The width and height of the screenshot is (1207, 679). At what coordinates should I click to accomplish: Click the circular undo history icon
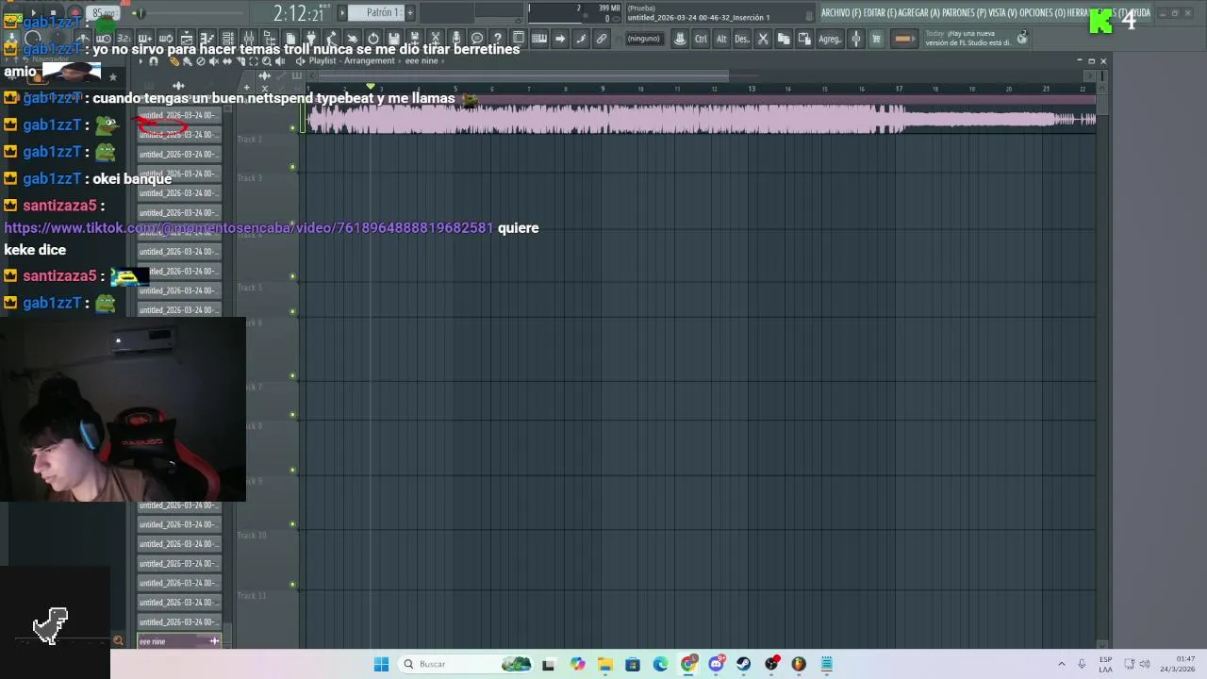pos(373,39)
